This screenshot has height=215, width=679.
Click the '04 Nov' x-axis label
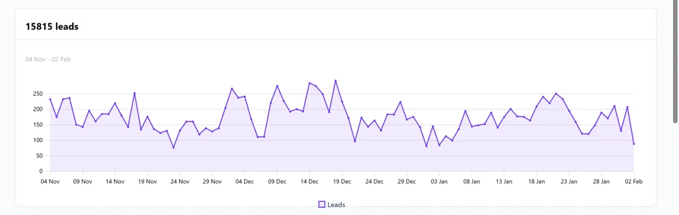coord(50,182)
